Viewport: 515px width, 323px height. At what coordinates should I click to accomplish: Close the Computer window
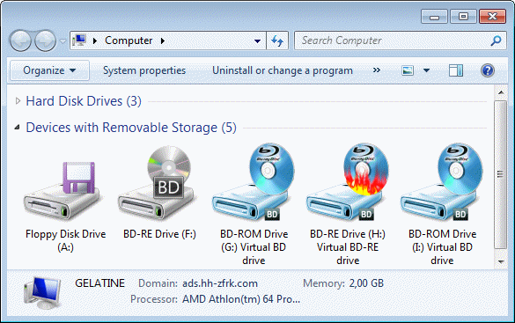click(x=492, y=17)
